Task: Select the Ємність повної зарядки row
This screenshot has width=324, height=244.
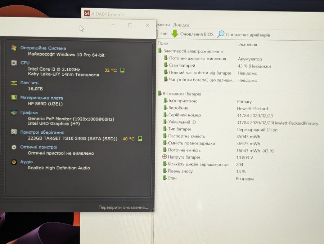Action: (211, 143)
